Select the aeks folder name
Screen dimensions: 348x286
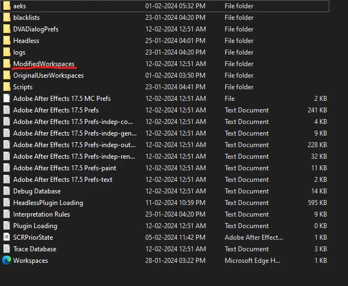19,6
